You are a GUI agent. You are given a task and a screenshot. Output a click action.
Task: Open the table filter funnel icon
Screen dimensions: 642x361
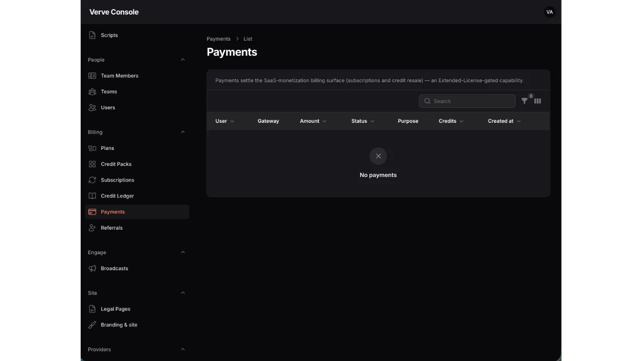pos(525,101)
